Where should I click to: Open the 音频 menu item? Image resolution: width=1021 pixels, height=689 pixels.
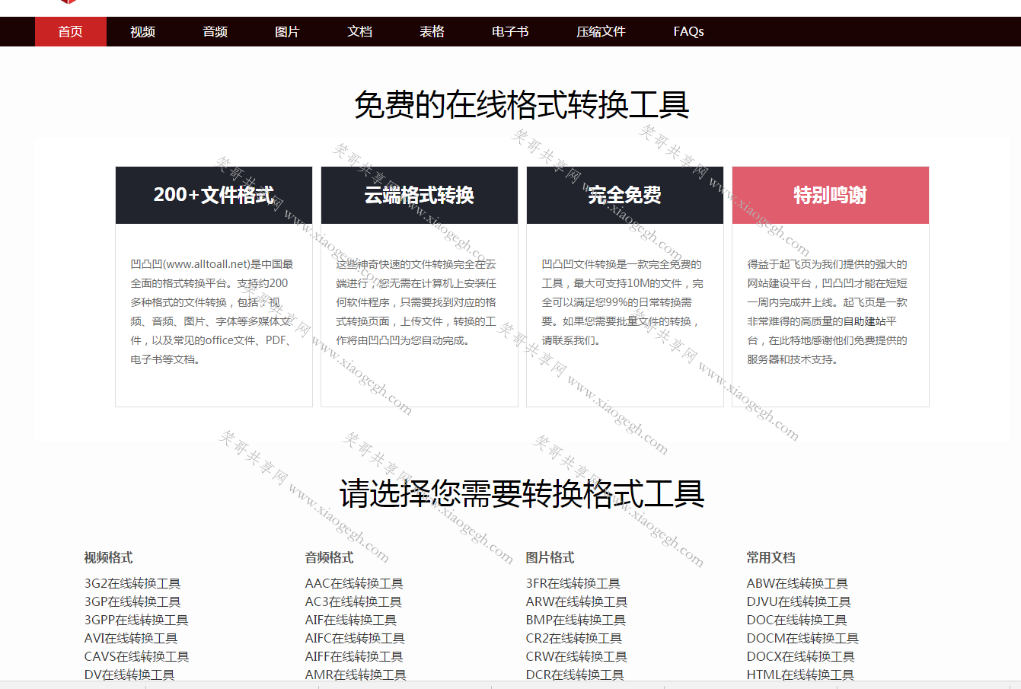pyautogui.click(x=215, y=31)
